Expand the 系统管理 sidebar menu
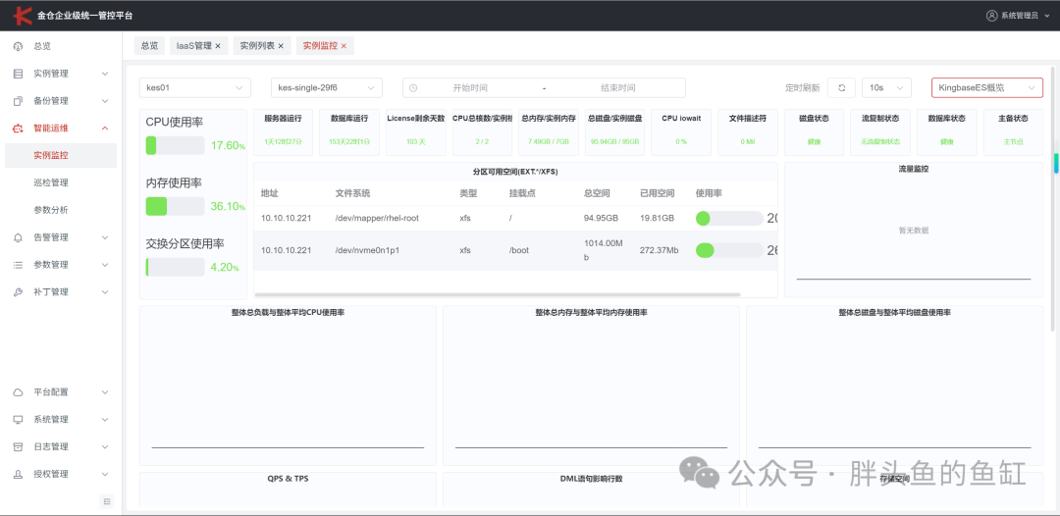 [61, 420]
